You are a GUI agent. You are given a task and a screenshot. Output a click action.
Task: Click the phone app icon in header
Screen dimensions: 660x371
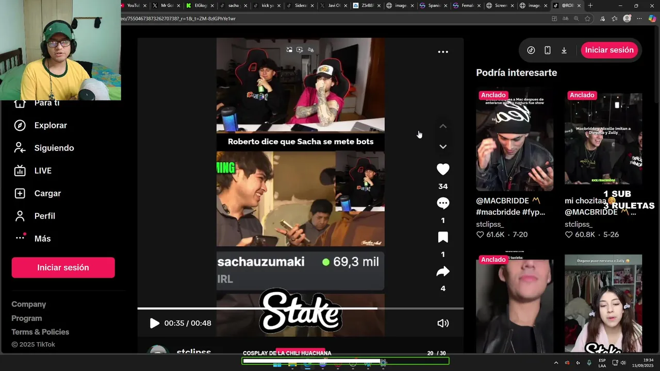[x=548, y=50]
